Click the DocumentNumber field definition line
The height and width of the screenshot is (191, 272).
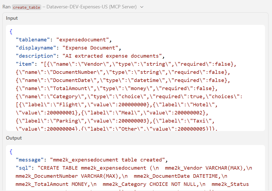123,72
